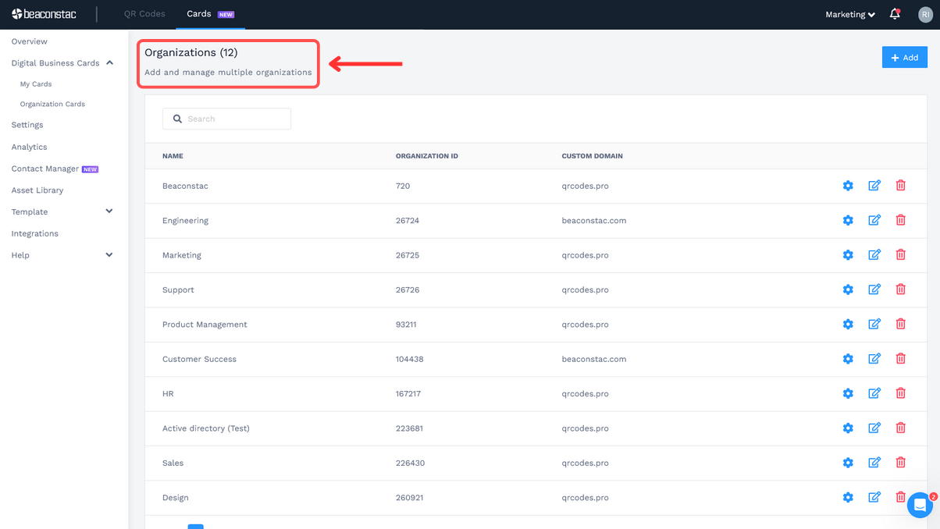
Task: Delete the Engineering organization
Action: pyautogui.click(x=900, y=220)
